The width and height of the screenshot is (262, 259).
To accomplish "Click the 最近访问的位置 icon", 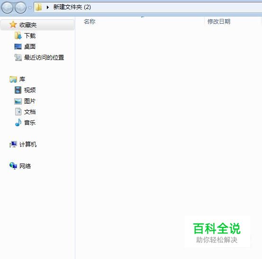I will 18,58.
